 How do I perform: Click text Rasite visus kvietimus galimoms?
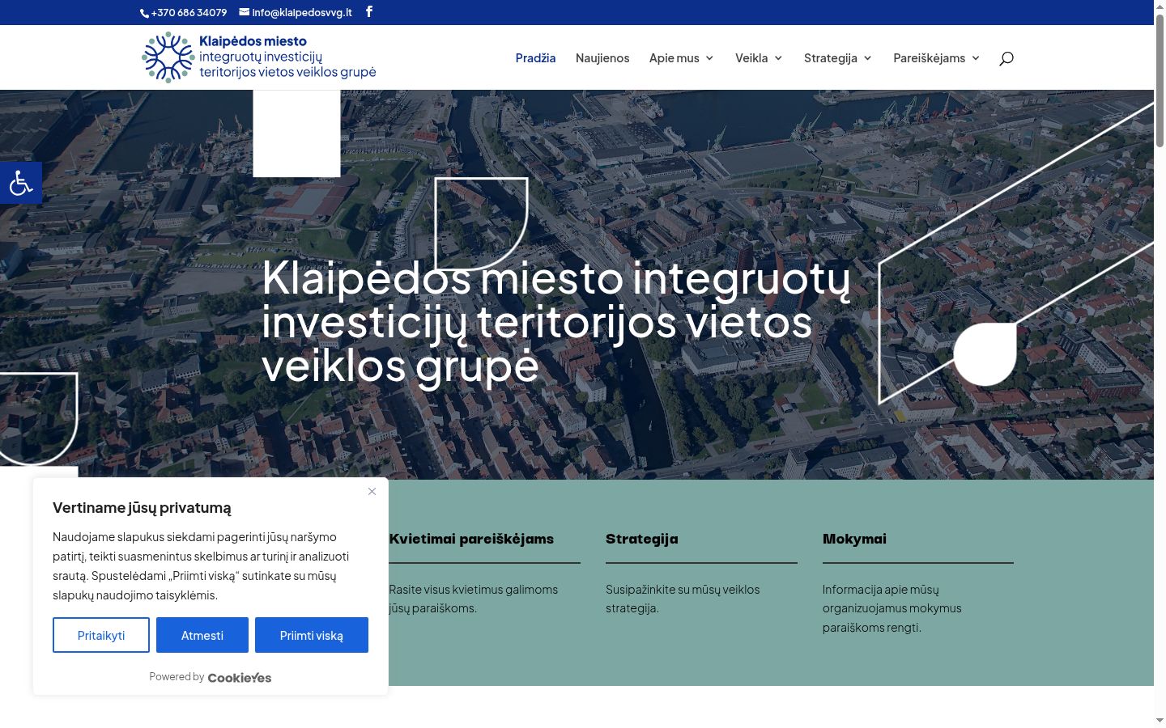point(473,599)
